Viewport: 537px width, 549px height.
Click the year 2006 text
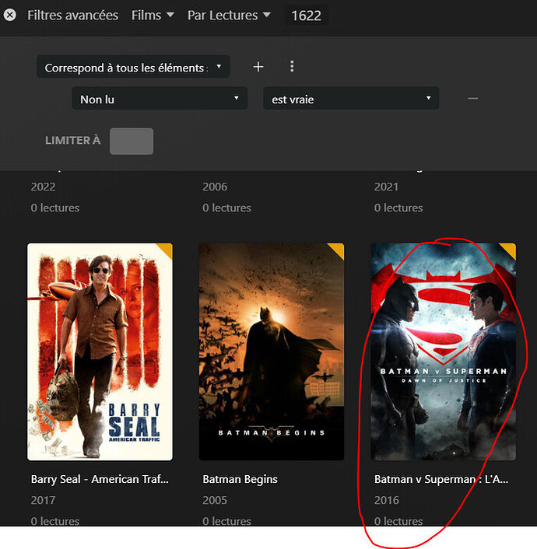[215, 187]
